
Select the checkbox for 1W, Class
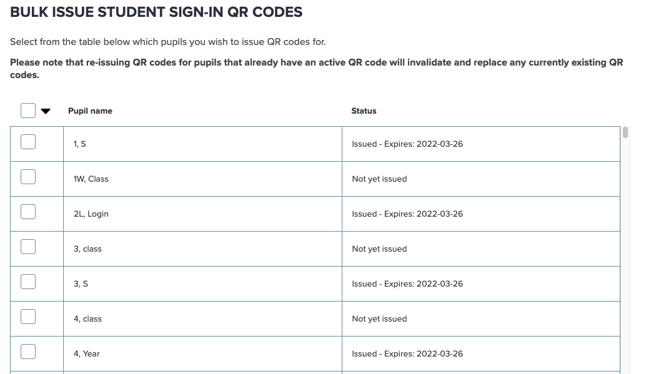coord(27,176)
